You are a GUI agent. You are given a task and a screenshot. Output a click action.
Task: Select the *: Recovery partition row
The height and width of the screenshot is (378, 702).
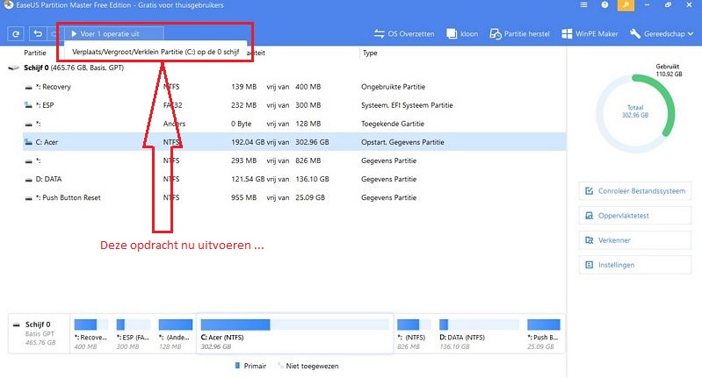click(x=294, y=87)
